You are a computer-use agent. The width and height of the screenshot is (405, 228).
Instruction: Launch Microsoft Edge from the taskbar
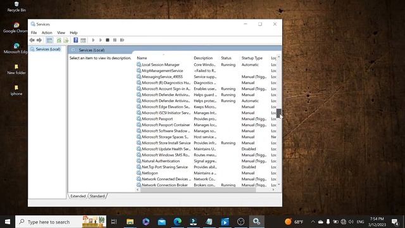[x=177, y=222]
